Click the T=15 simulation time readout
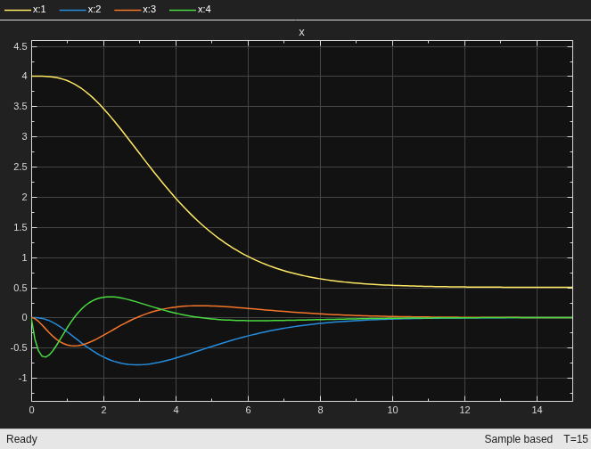This screenshot has height=449, width=591. (576, 439)
